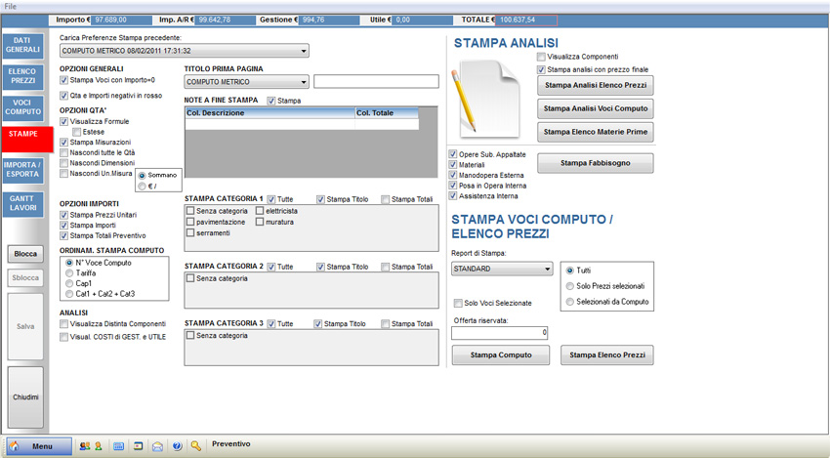The image size is (830, 458).
Task: Click the single user icon in bottom toolbar
Action: tap(98, 446)
